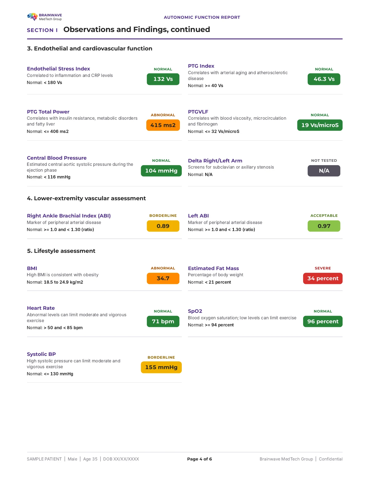Click the 46.3 Vs PTG Index badge
The width and height of the screenshot is (370, 478).
pyautogui.click(x=324, y=79)
